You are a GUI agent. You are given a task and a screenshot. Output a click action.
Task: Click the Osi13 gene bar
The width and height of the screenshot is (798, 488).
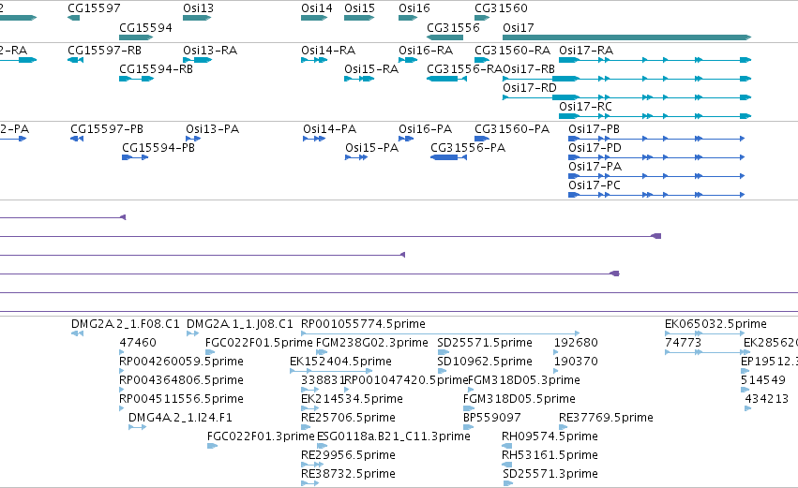tap(197, 18)
